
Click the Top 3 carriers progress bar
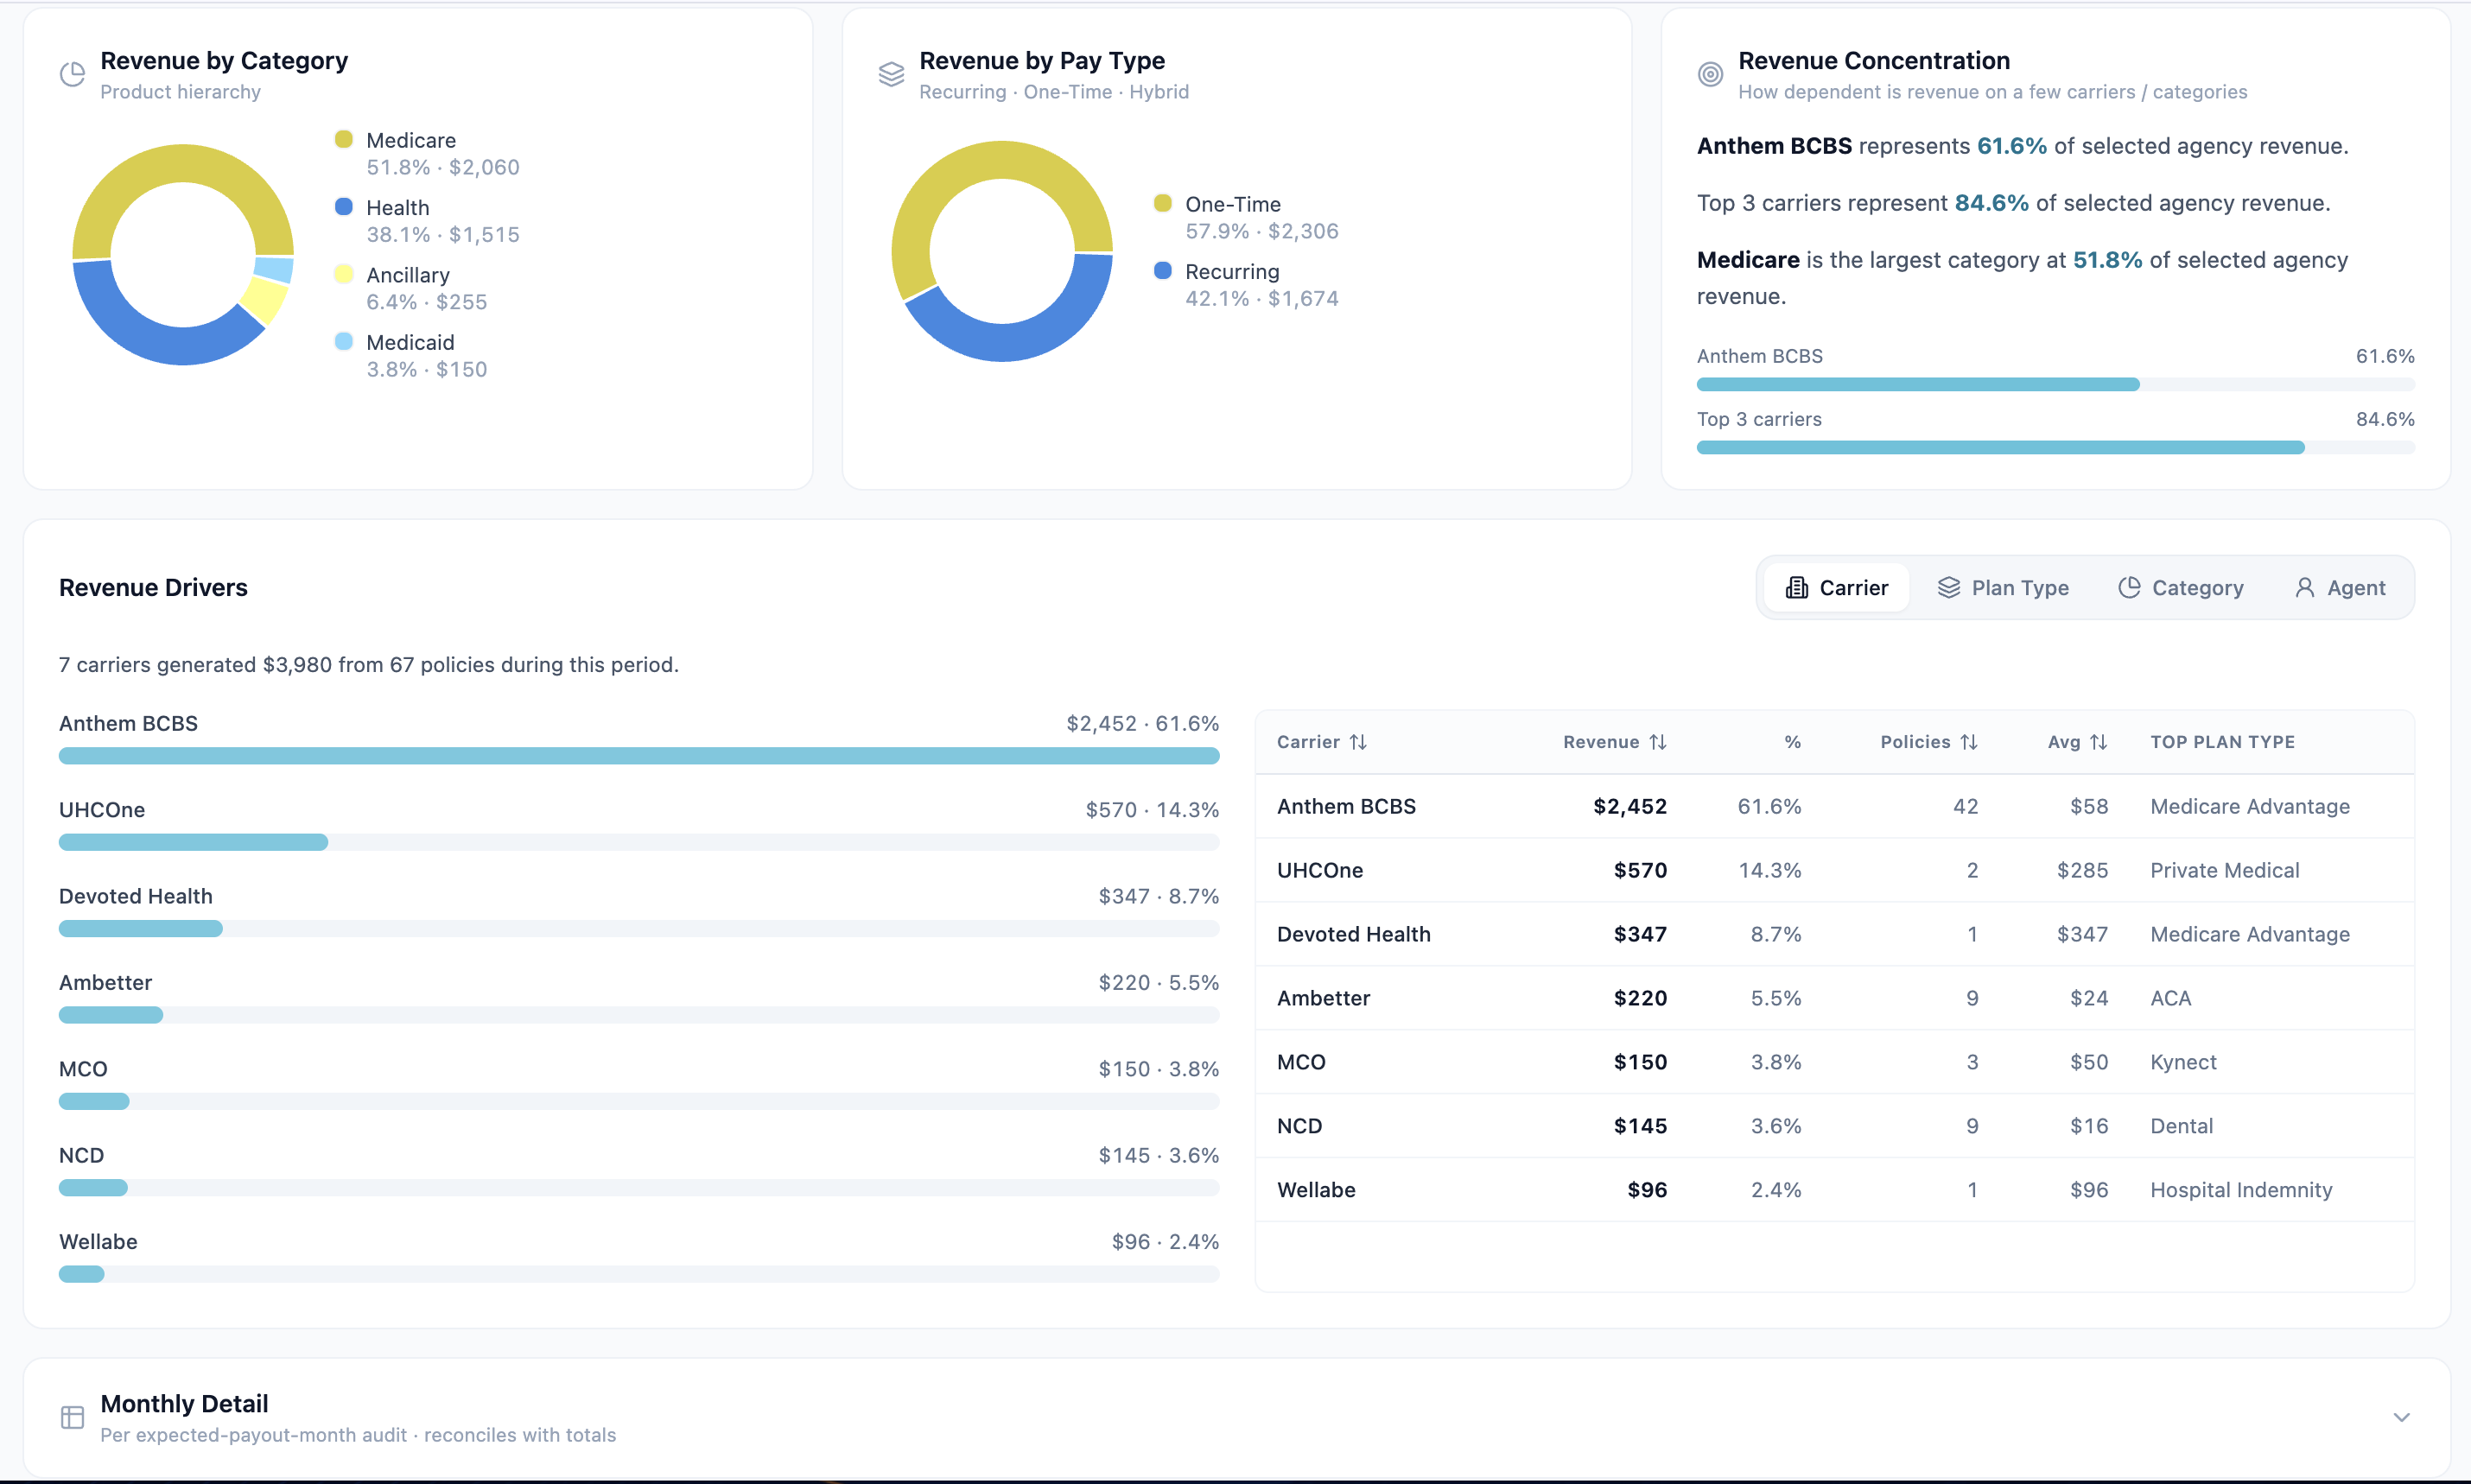click(2055, 447)
